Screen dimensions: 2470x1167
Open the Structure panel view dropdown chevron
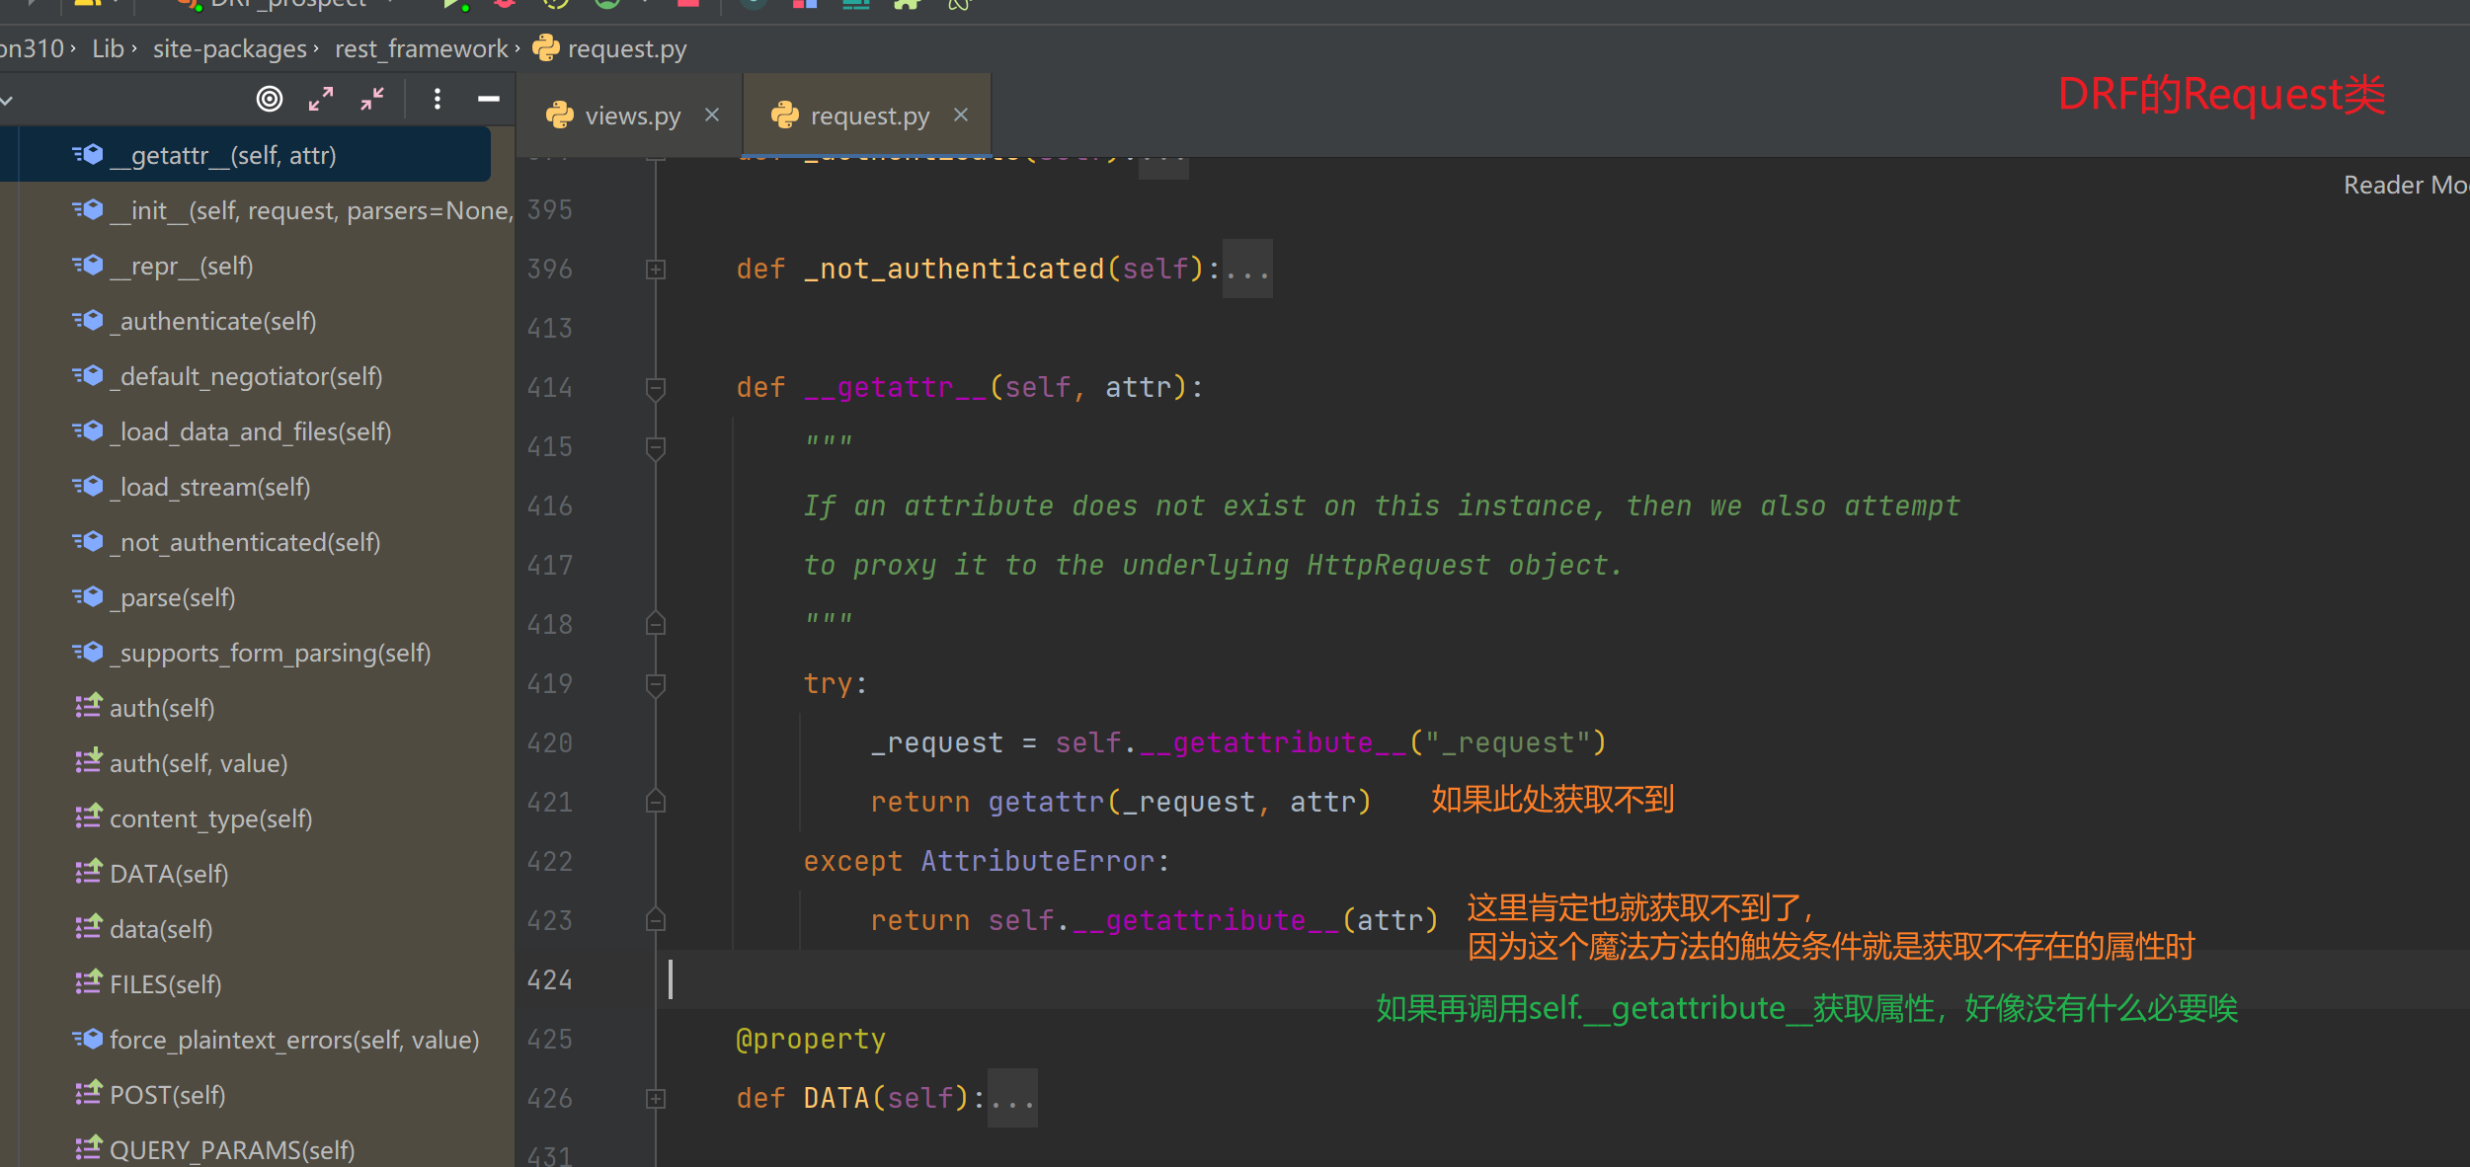coord(7,100)
